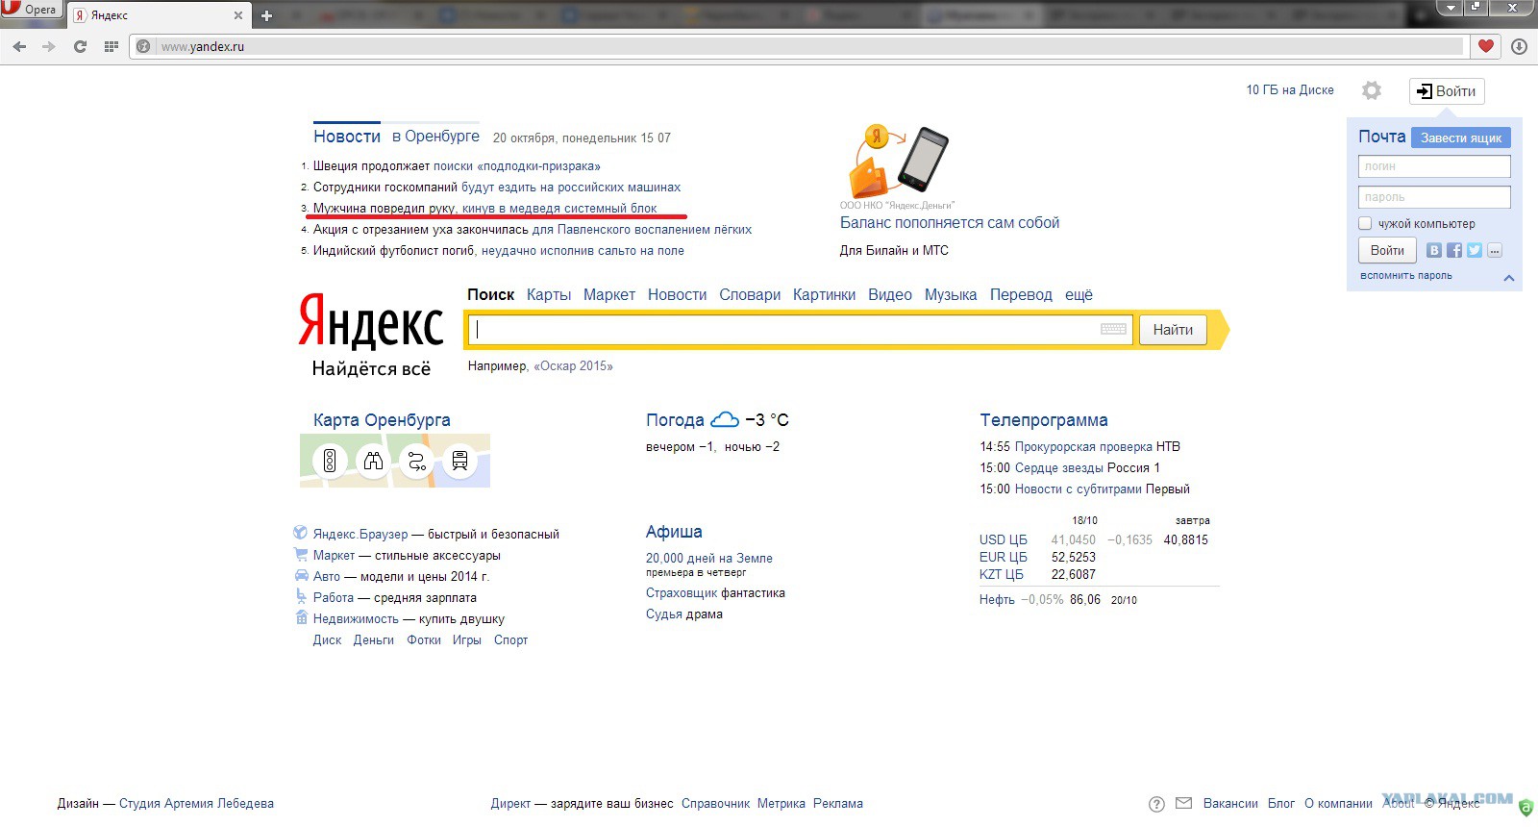Screen dimensions: 1538x827
Task: Open USD ЦБ exchange rate link
Action: pyautogui.click(x=1004, y=540)
